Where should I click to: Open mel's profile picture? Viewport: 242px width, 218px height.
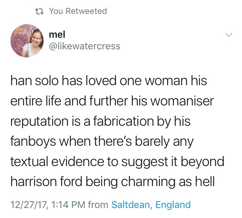point(27,41)
